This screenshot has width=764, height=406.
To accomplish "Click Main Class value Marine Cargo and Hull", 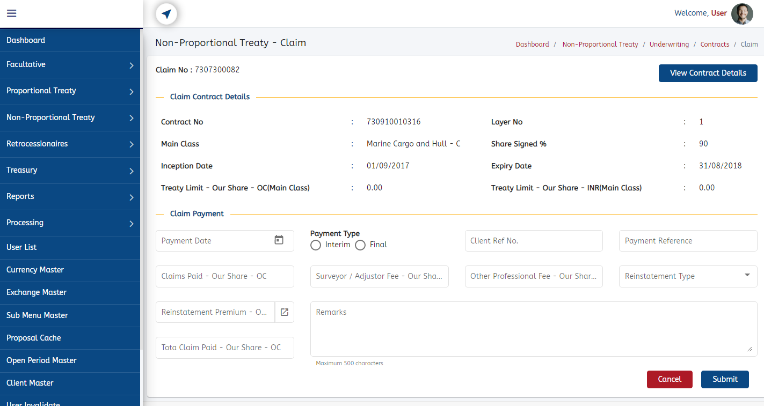I will coord(413,144).
